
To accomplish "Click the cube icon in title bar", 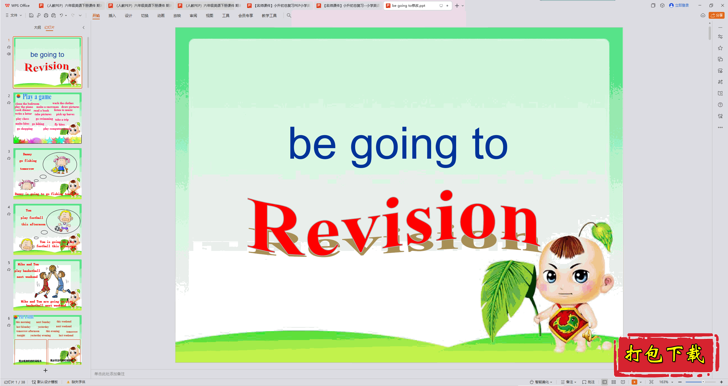I will pos(662,5).
